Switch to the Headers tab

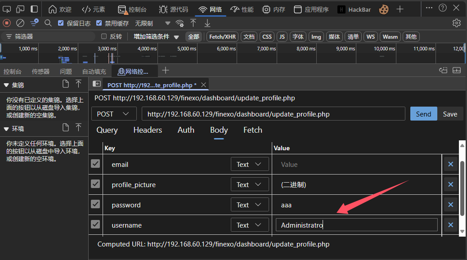[148, 130]
